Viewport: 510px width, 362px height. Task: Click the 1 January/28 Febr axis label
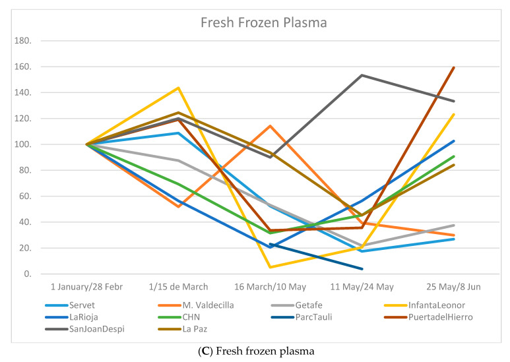pos(87,287)
